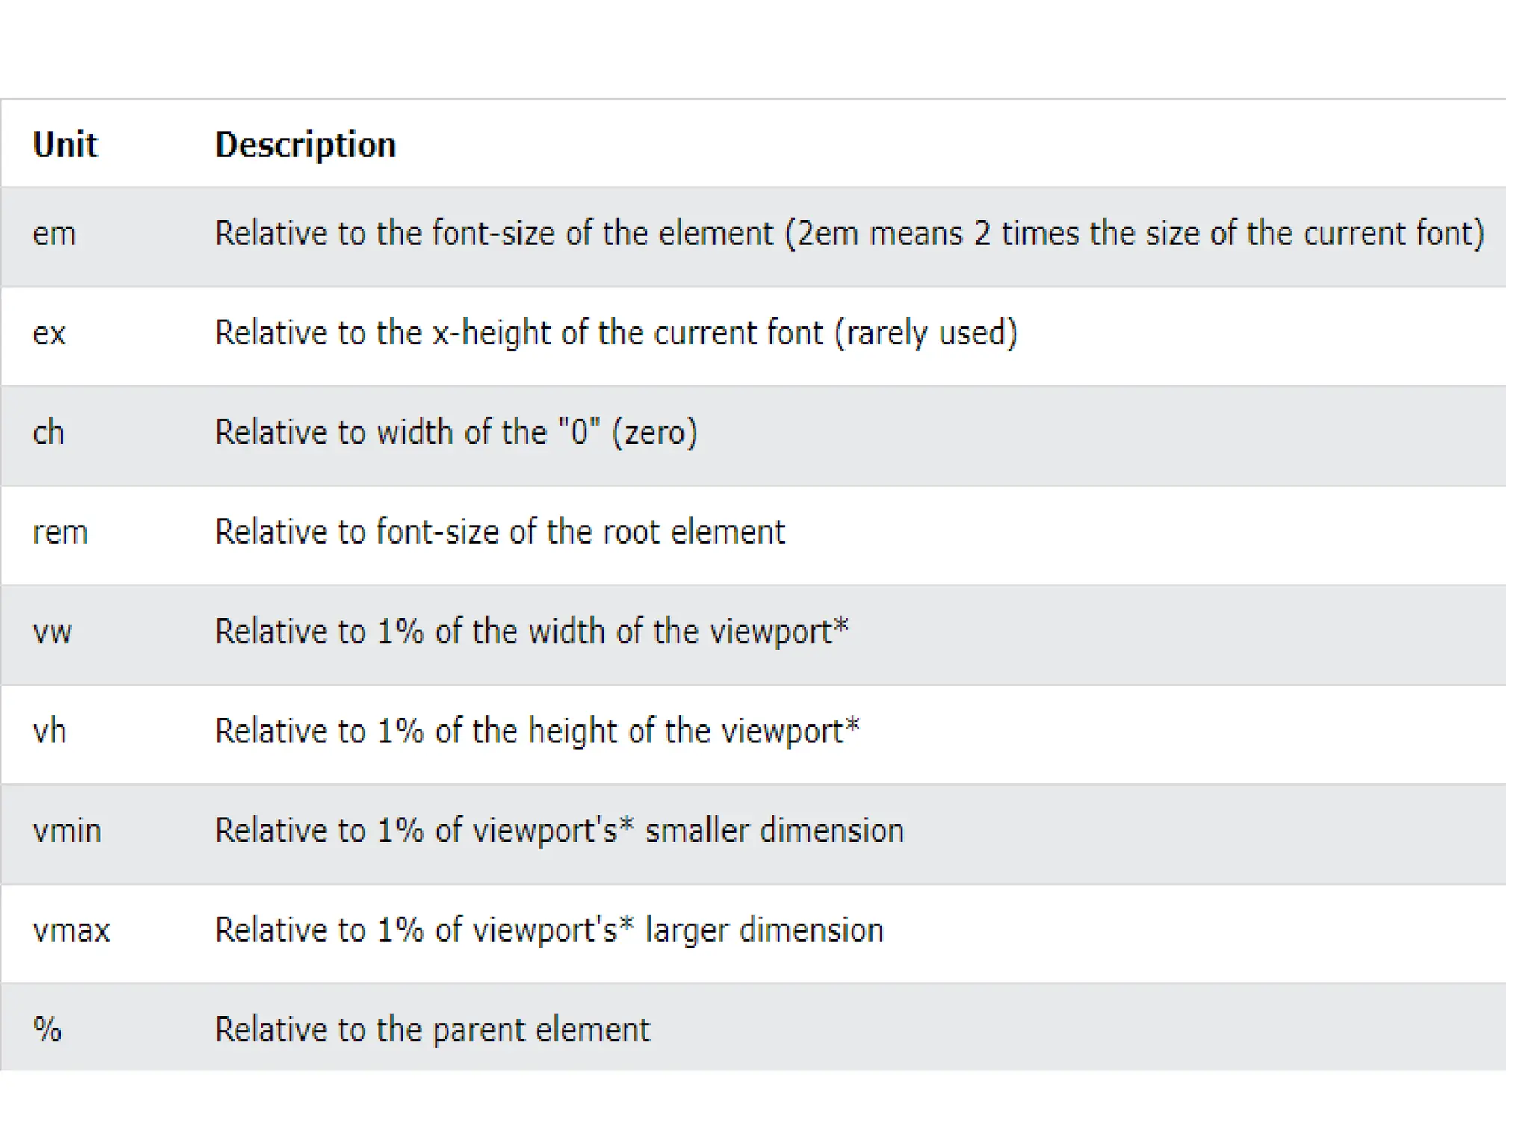
Task: Select the "vmax" unit cell
Action: click(x=71, y=930)
